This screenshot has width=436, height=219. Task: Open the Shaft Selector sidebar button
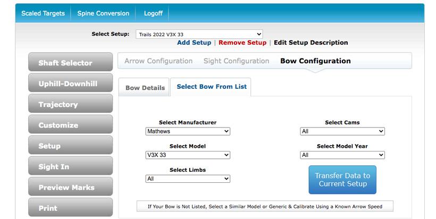(70, 63)
